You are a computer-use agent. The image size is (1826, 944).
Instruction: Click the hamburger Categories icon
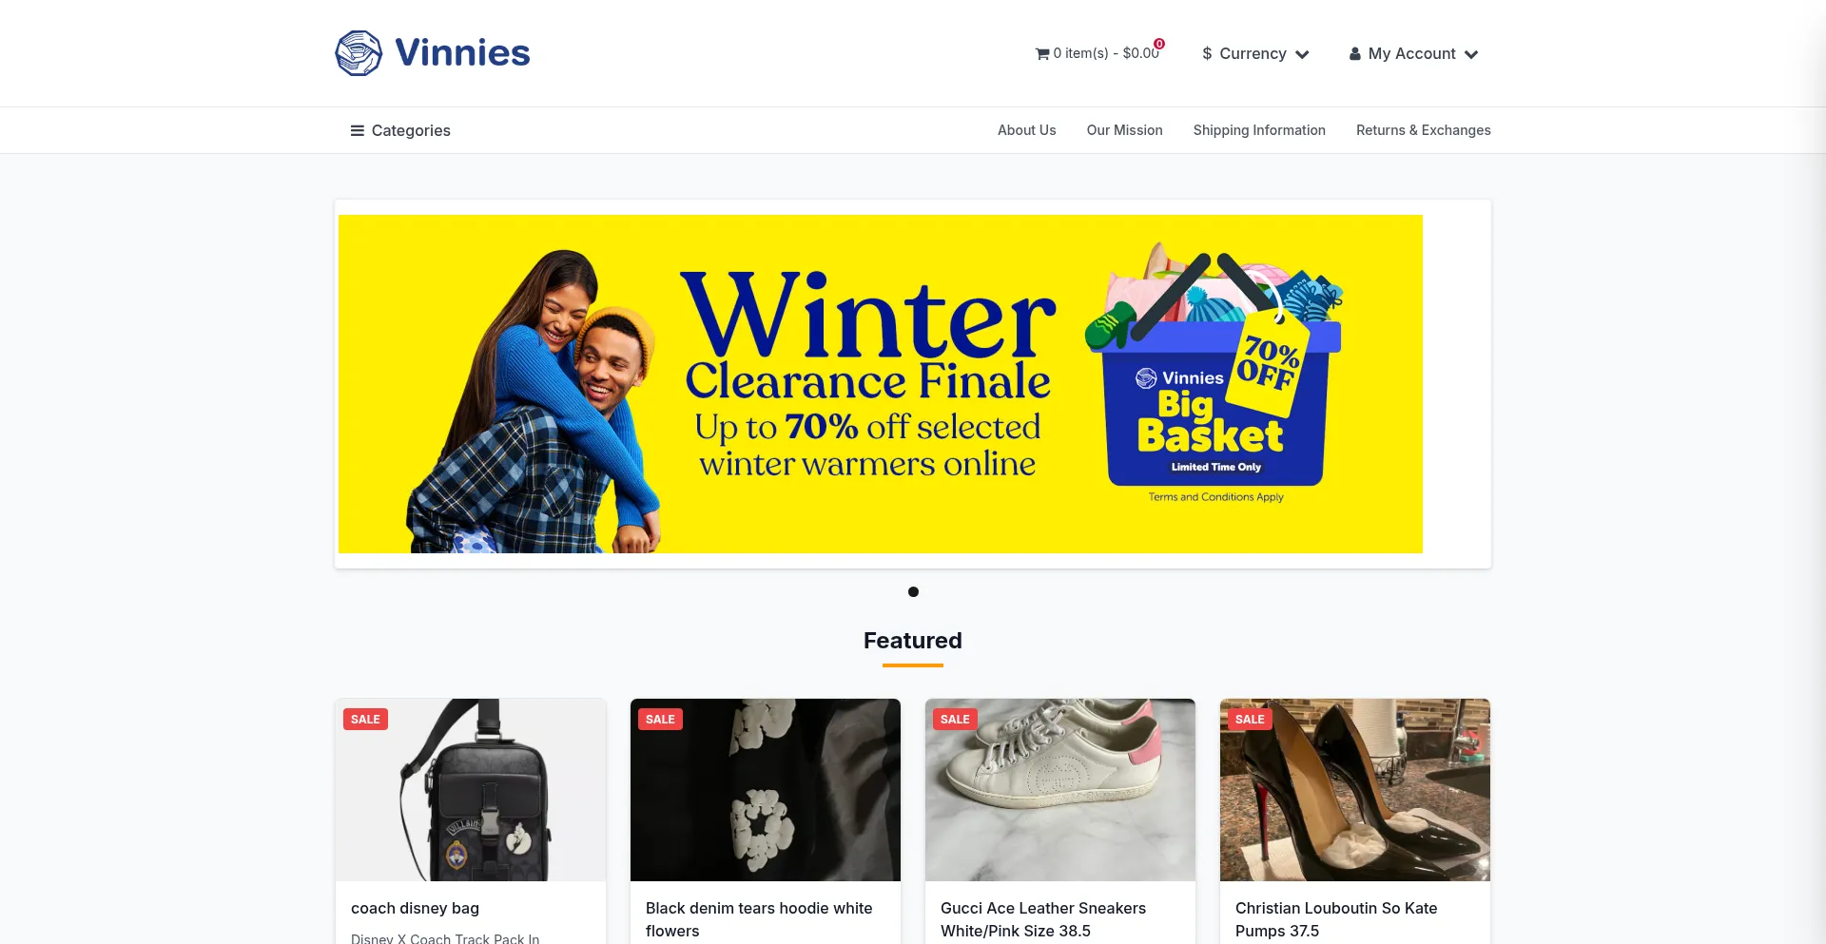coord(358,130)
